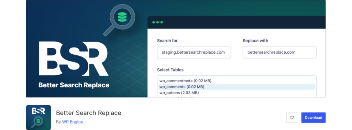
Task: Click the magnifier database icon in banner
Action: pyautogui.click(x=119, y=20)
